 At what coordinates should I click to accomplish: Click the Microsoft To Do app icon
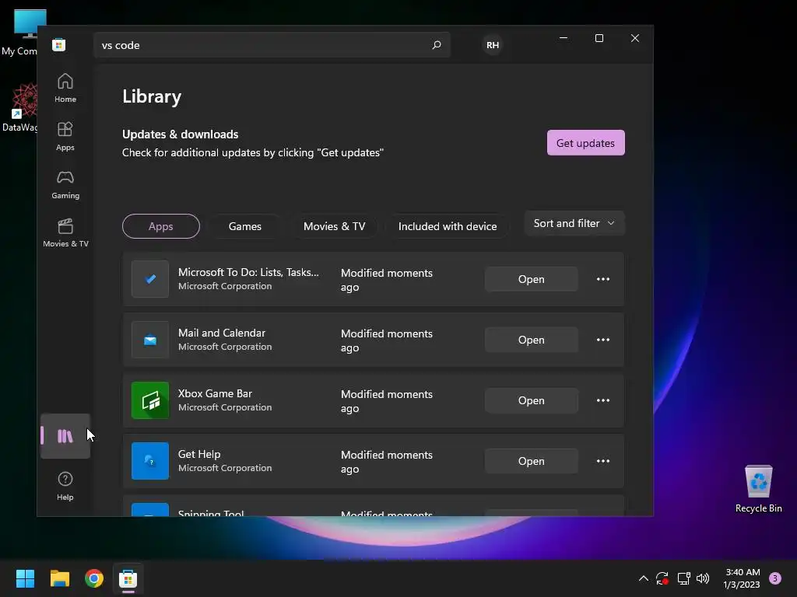coord(150,279)
